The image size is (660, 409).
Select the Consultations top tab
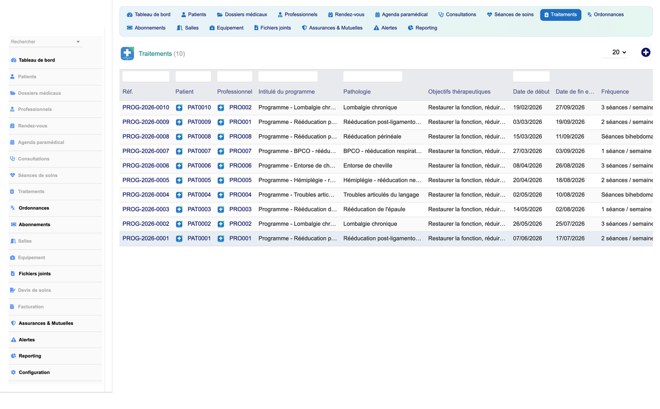(457, 14)
